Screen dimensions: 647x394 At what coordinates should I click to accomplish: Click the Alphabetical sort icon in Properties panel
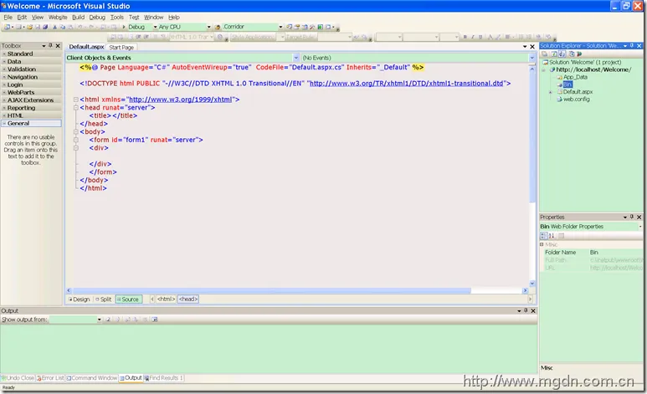[x=552, y=236]
